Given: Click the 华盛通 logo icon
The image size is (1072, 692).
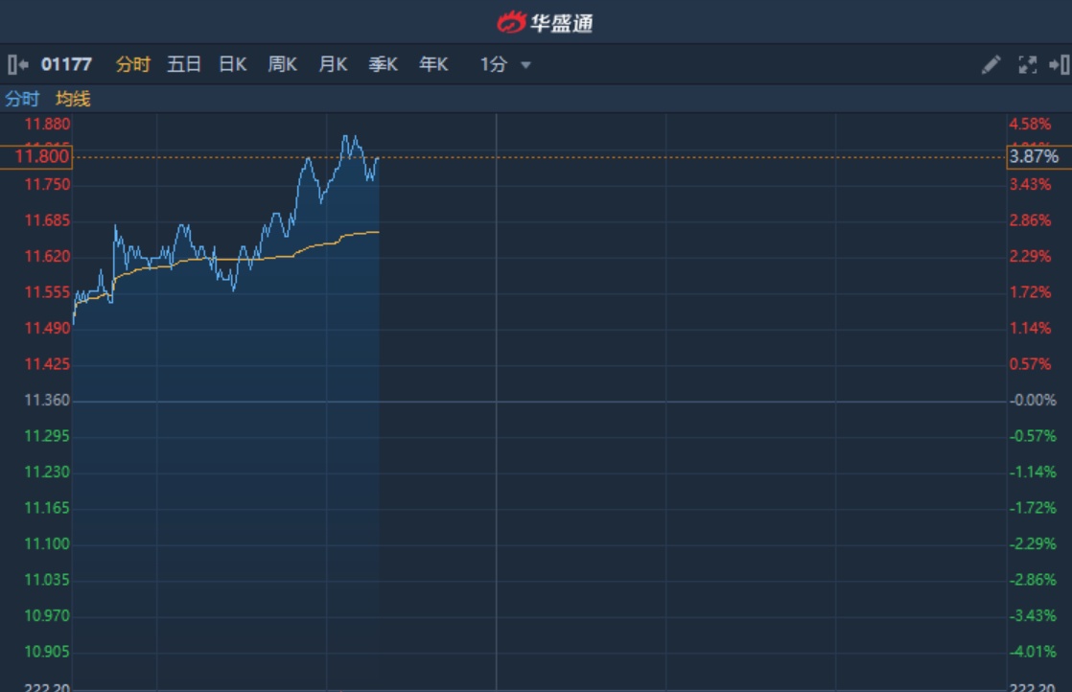Looking at the screenshot, I should pyautogui.click(x=511, y=22).
